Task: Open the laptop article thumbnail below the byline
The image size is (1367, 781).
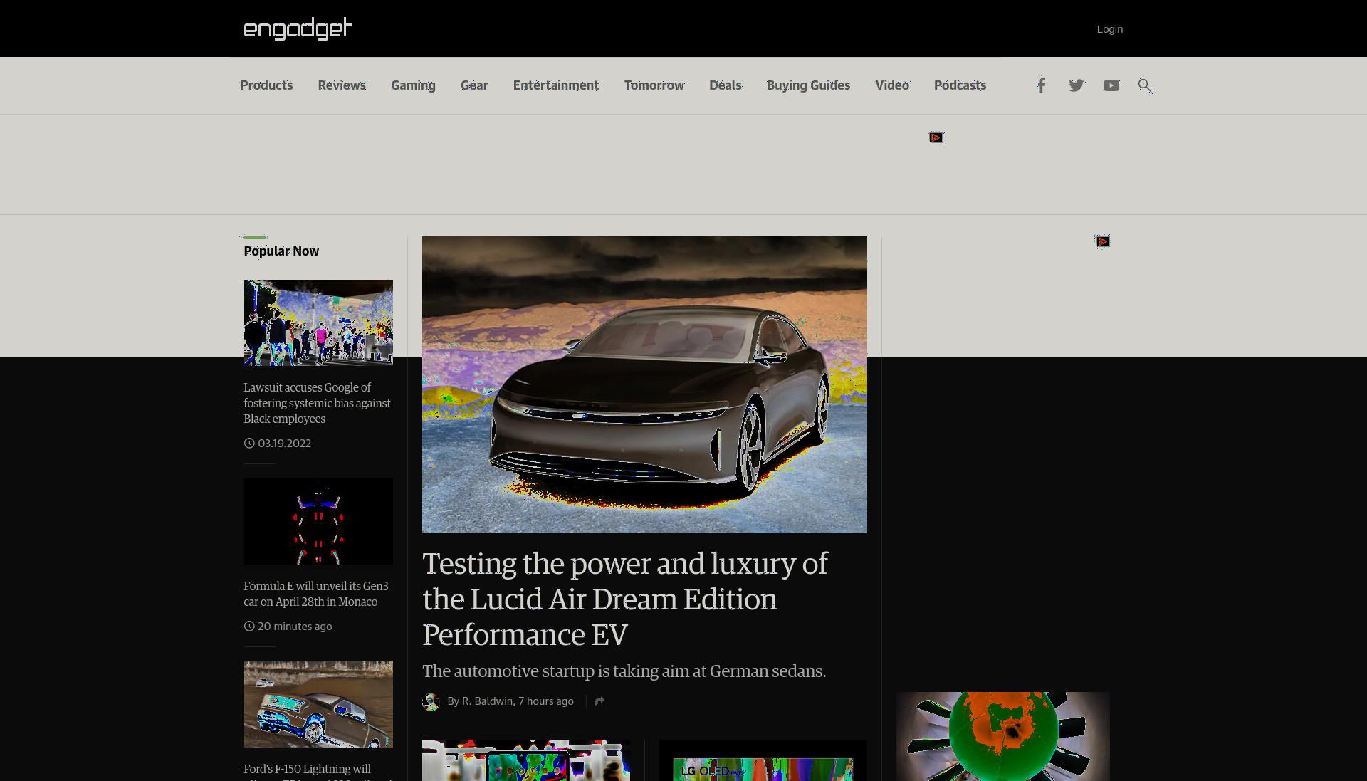Action: [x=526, y=760]
